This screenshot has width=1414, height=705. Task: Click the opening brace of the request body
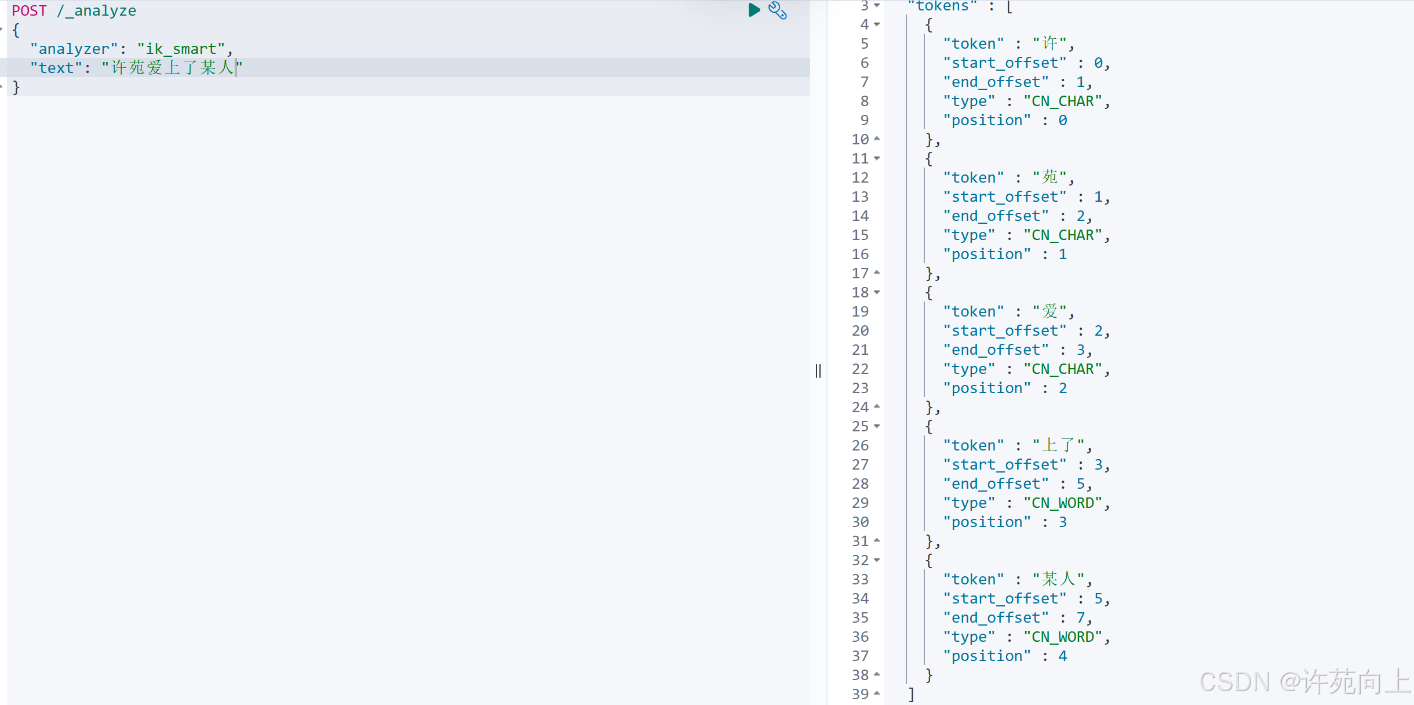16,30
